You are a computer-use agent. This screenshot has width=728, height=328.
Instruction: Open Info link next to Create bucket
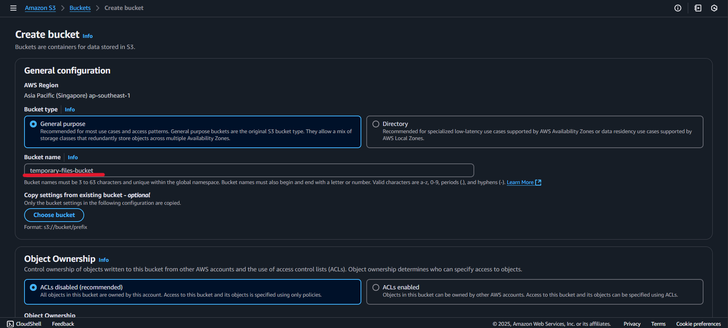tap(88, 36)
